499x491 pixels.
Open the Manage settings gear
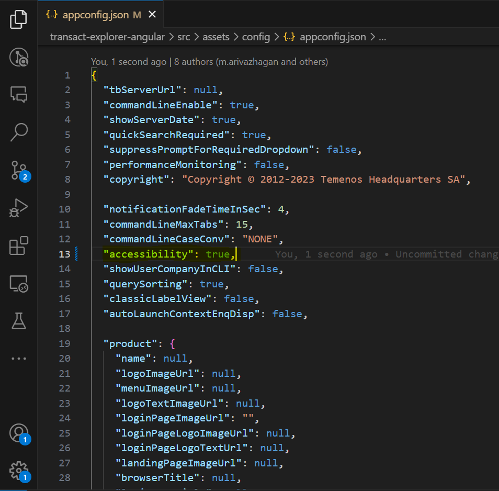click(x=19, y=470)
